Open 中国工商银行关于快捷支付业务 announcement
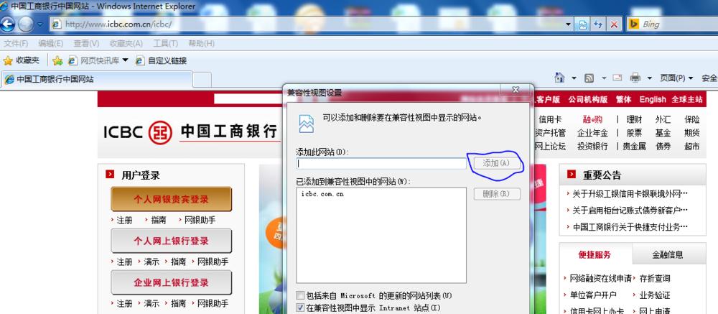Image resolution: width=718 pixels, height=314 pixels. coord(630,227)
